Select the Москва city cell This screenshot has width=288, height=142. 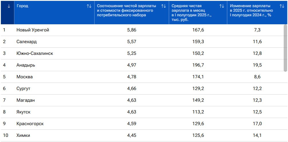pos(25,77)
